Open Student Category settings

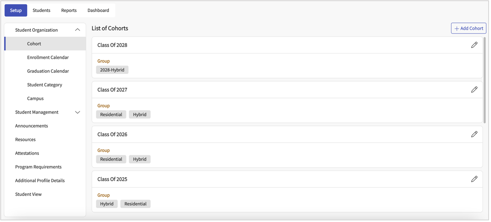coord(45,85)
